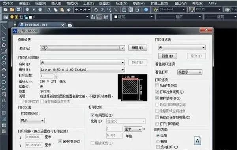Image resolution: width=237 pixels, height=150 pixels.
Task: Toggle the 打印对象线宽 checkbox
Action: [157, 92]
